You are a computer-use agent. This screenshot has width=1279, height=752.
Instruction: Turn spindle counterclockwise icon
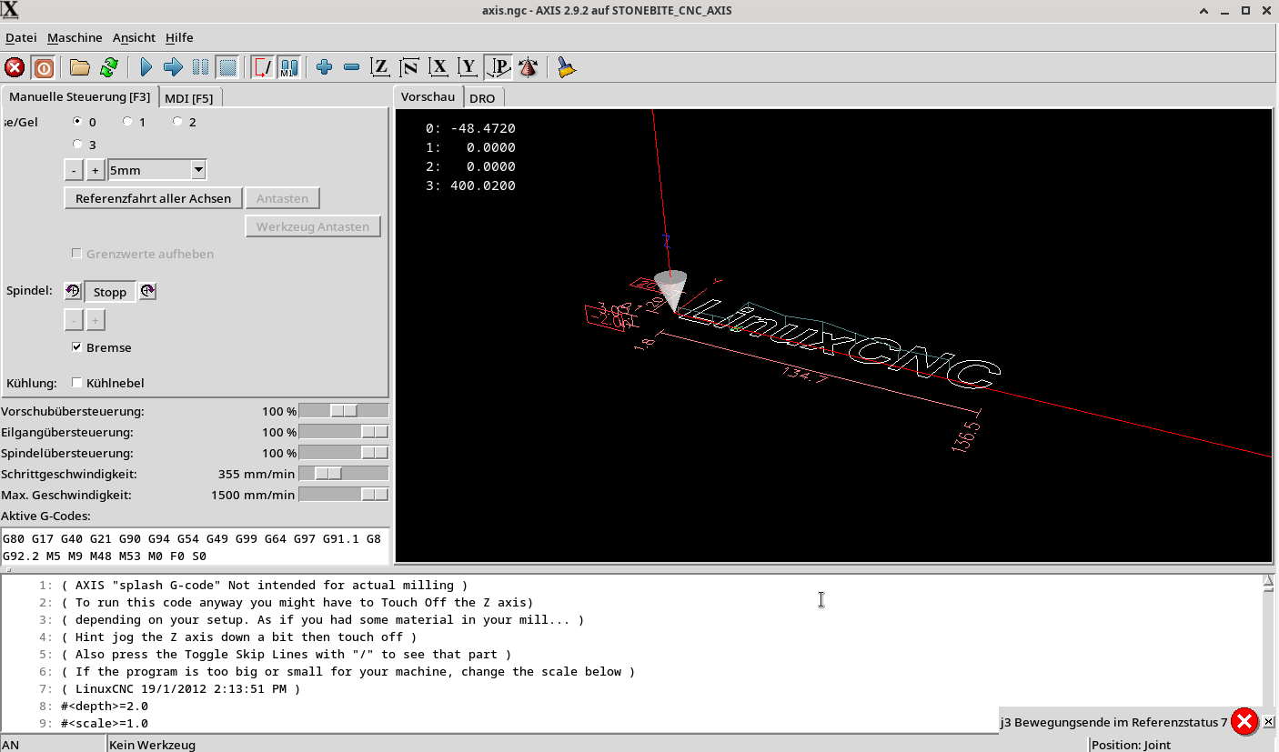coord(73,292)
